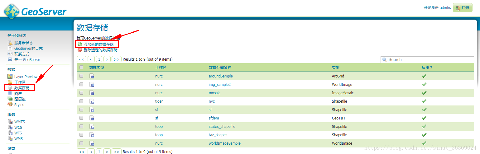Click the vector data type icon for nyc
The image size is (480, 154).
[x=92, y=101]
